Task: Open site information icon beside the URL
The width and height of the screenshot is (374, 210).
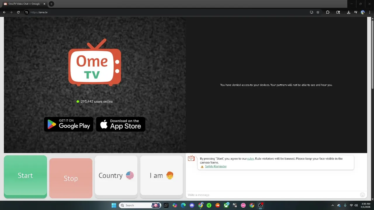Action: pyautogui.click(x=27, y=12)
